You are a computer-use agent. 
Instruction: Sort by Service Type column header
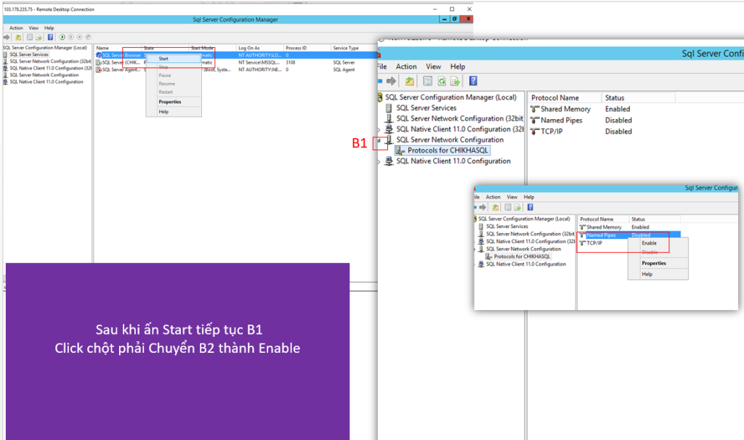tap(354, 48)
